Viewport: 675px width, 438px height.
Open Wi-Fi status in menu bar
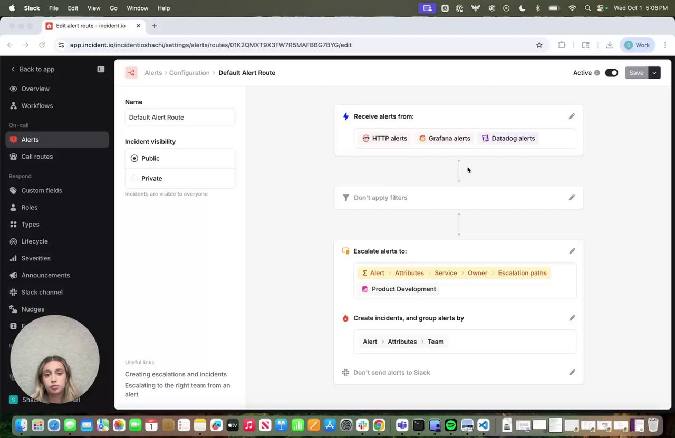point(572,8)
